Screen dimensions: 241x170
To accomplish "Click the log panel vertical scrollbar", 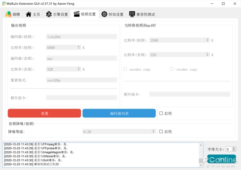I will click(201, 155).
